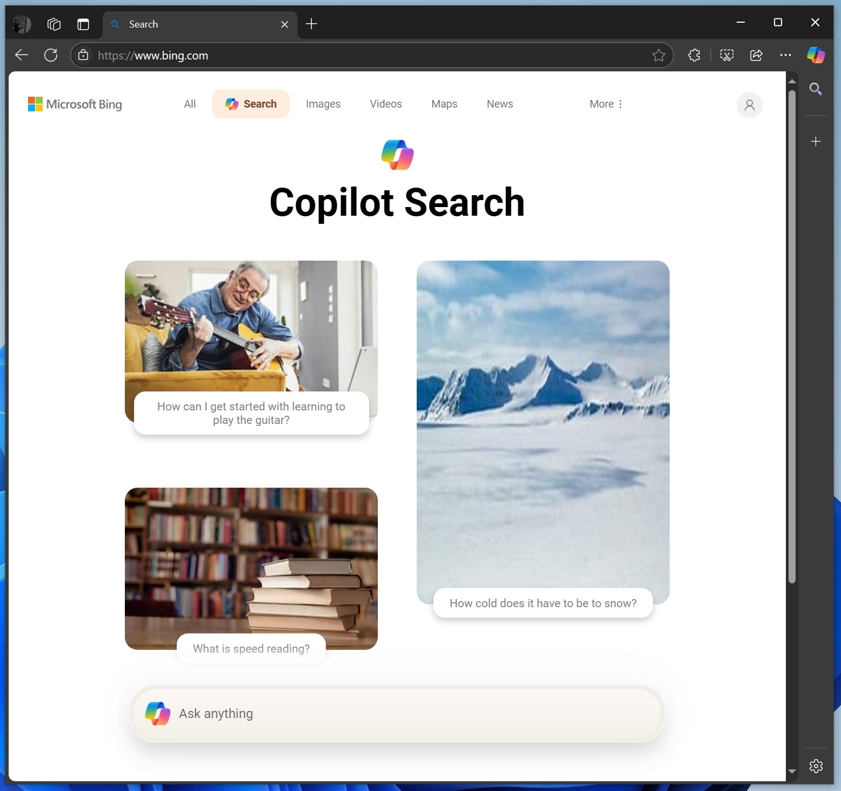Click the Share icon in toolbar
The image size is (841, 791).
pos(756,55)
